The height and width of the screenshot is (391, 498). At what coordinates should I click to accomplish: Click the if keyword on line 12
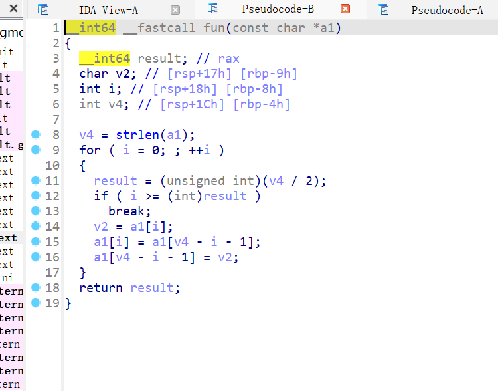click(101, 195)
